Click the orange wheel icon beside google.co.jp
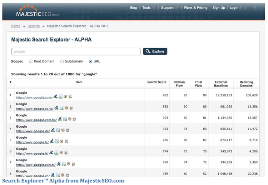 [x=66, y=108]
